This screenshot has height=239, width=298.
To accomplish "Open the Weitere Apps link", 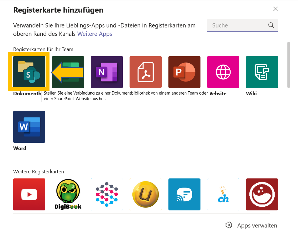I will [x=95, y=34].
